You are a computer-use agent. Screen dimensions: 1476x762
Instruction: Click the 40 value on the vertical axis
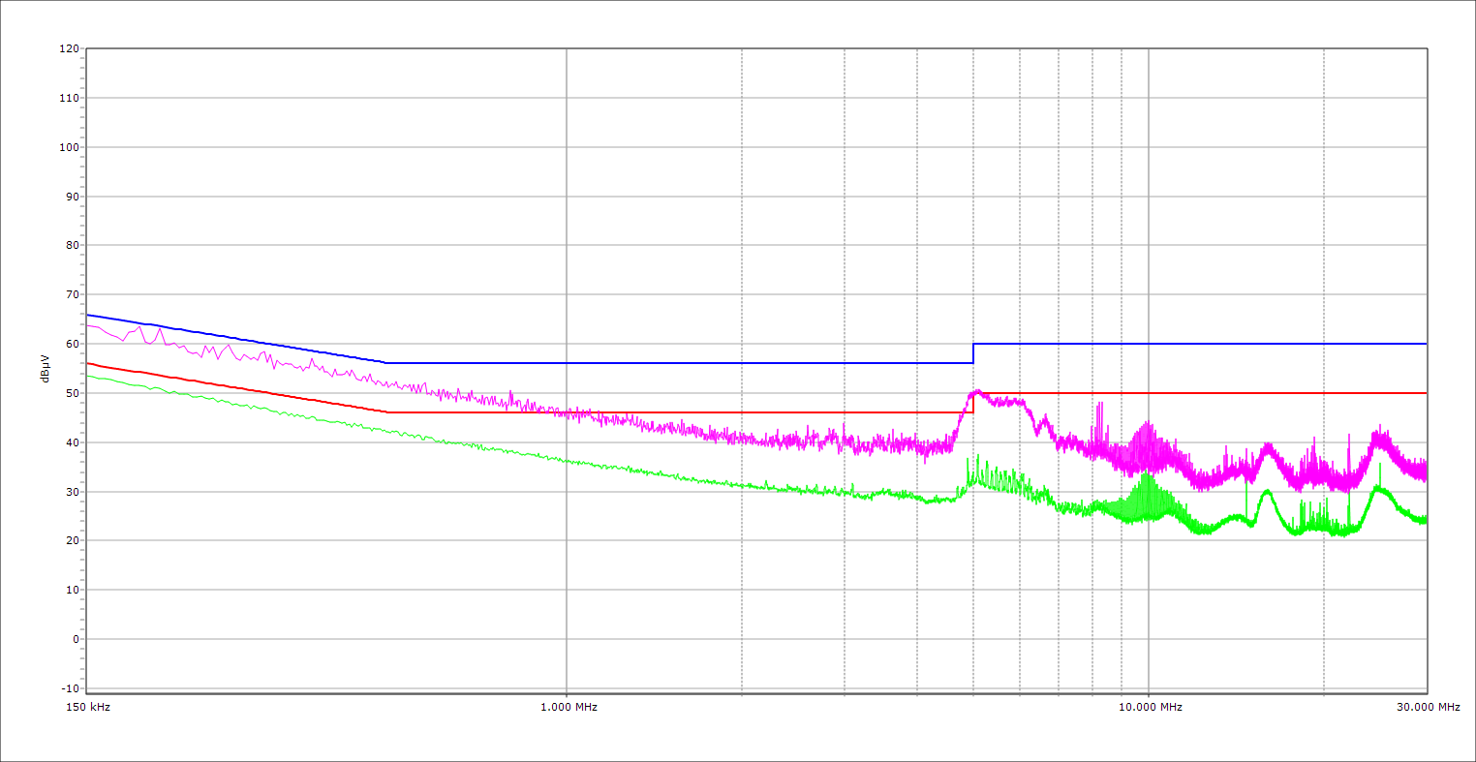click(x=72, y=442)
